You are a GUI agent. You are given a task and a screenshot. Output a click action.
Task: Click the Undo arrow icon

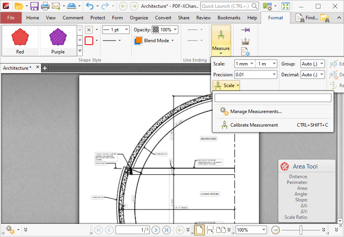coord(89,6)
